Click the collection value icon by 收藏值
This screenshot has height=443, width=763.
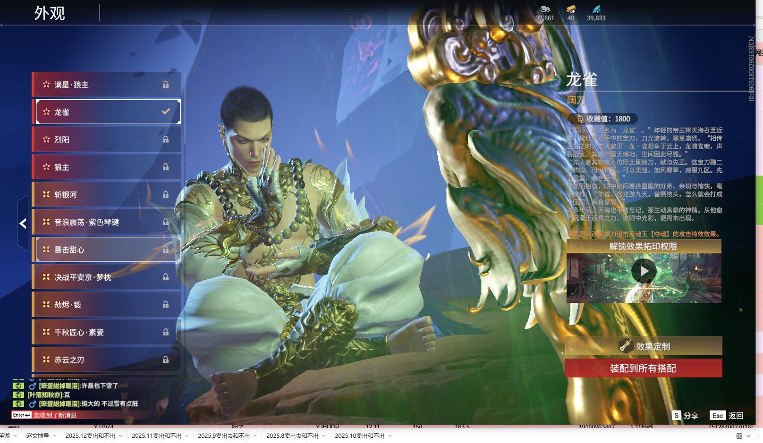point(580,119)
